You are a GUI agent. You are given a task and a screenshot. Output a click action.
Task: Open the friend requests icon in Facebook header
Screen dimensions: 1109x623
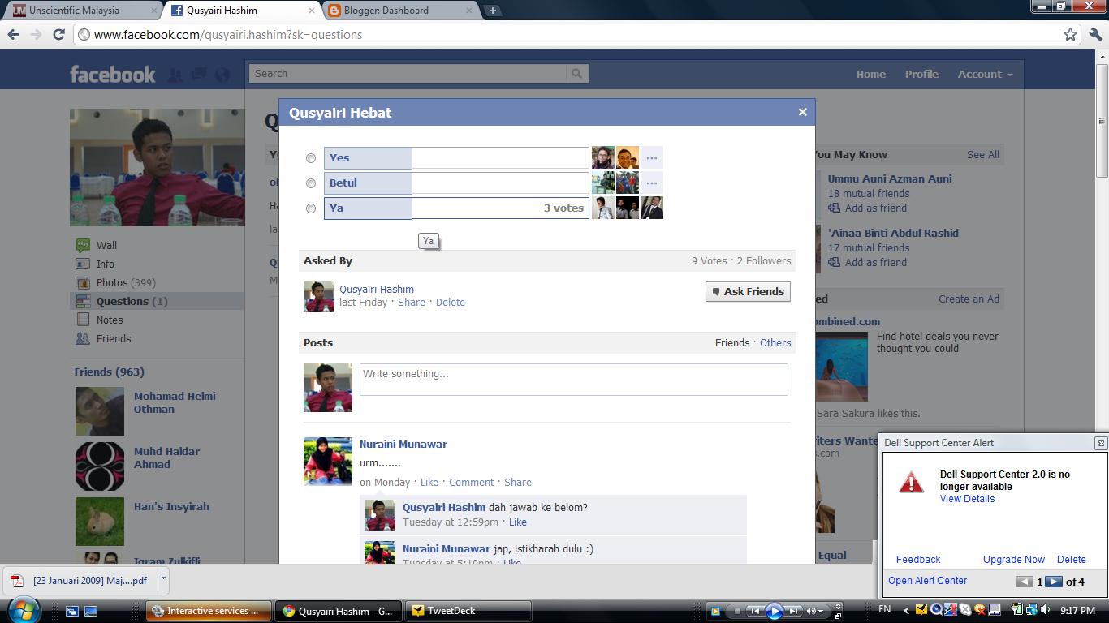pyautogui.click(x=175, y=75)
